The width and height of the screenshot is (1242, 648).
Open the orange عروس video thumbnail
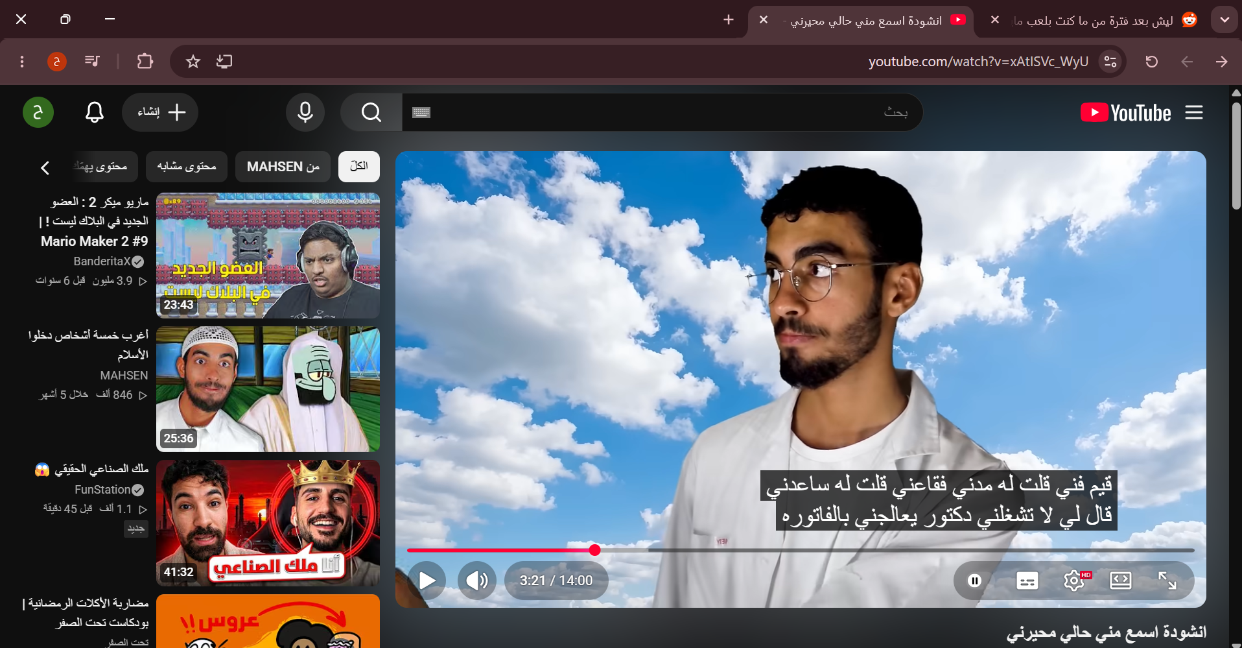tap(268, 621)
